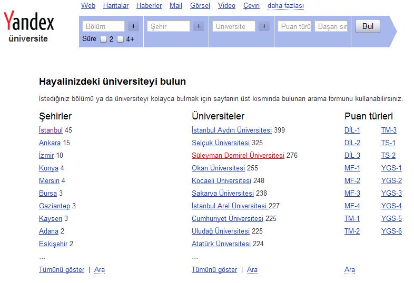
Task: Switch to Video search
Action: click(226, 6)
